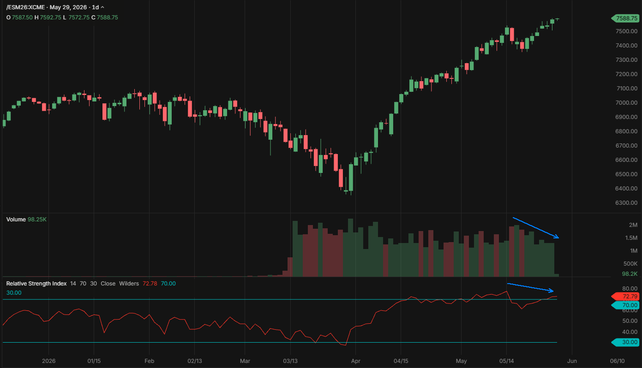Click the 7100.00 price axis label
Image resolution: width=642 pixels, height=368 pixels.
click(x=626, y=89)
